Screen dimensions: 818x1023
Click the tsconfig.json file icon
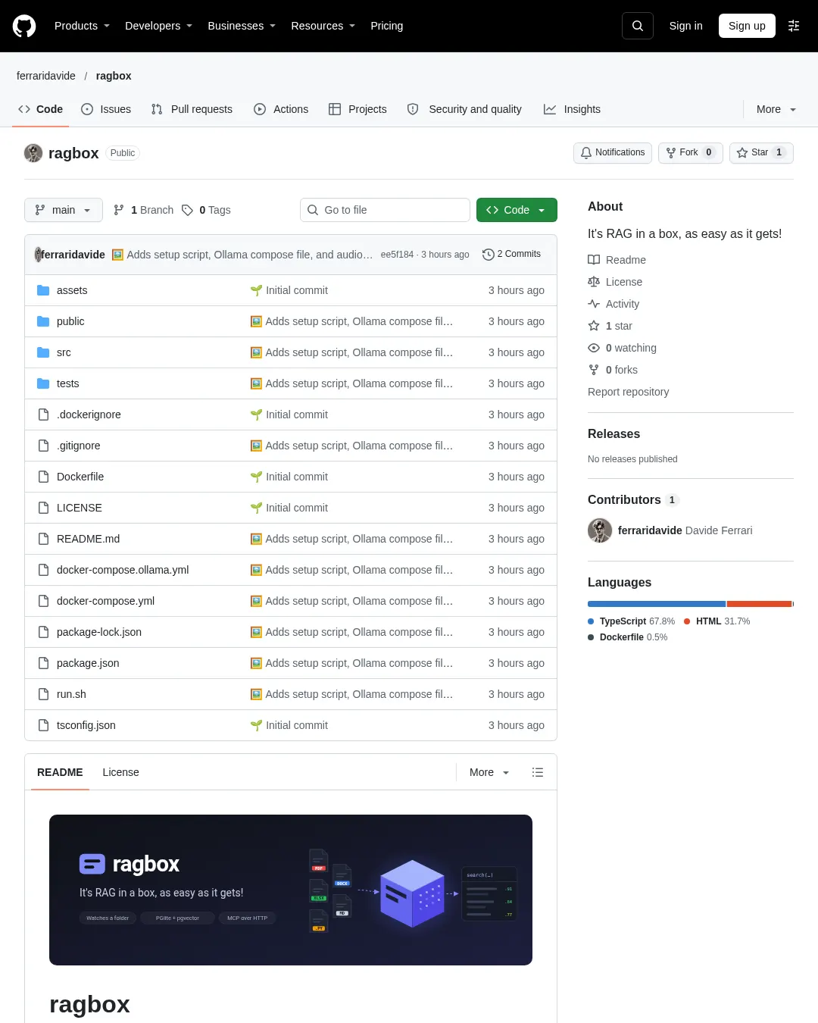point(43,725)
